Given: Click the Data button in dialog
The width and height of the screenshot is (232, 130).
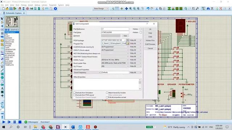Looking at the screenshot, I should (150, 37).
